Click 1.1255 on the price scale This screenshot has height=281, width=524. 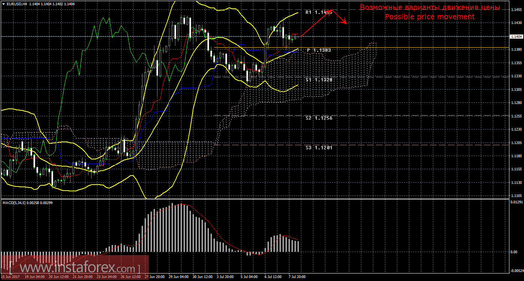517,116
